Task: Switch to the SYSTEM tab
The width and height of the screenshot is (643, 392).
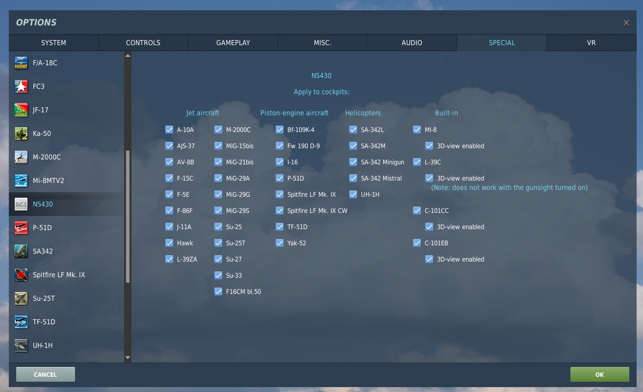Action: pyautogui.click(x=53, y=43)
